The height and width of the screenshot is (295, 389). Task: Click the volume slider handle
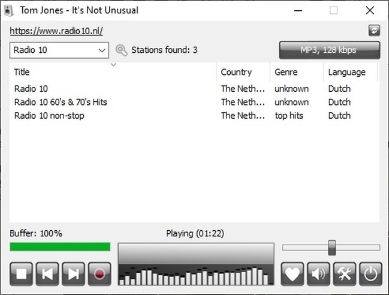(332, 248)
